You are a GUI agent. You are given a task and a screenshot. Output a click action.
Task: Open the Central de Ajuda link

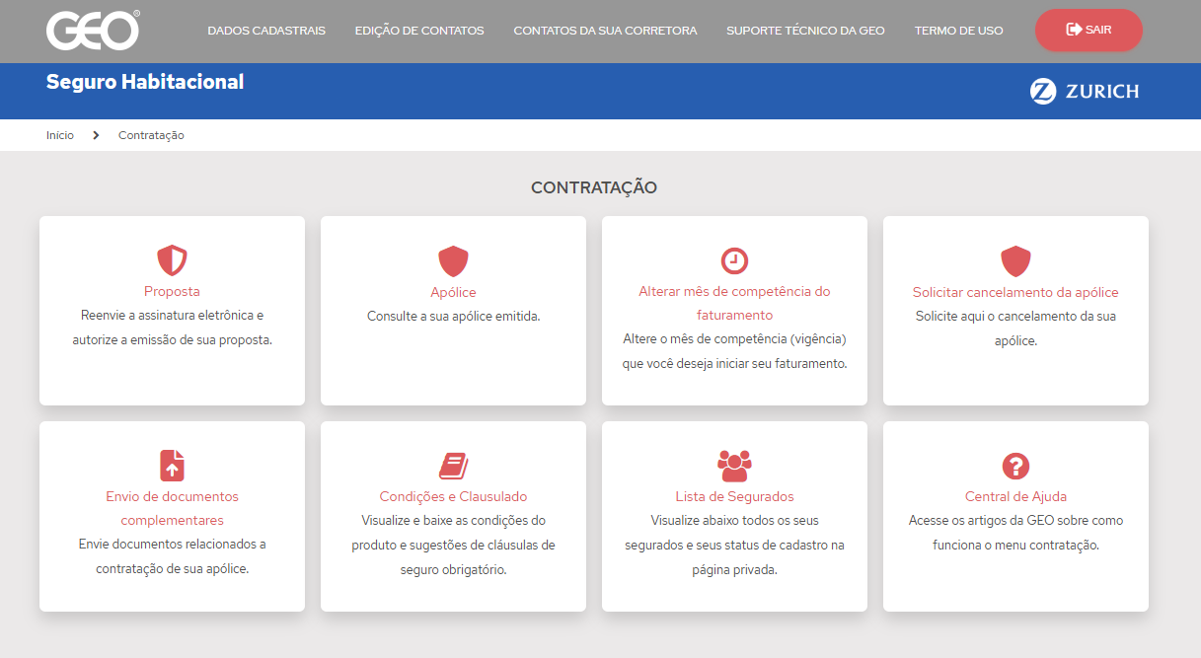pos(1015,496)
